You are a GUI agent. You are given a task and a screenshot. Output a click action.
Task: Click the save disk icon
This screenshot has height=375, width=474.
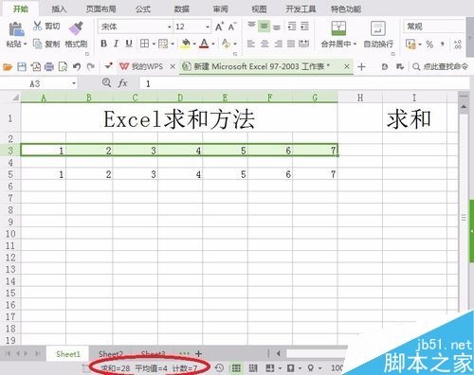click(22, 67)
